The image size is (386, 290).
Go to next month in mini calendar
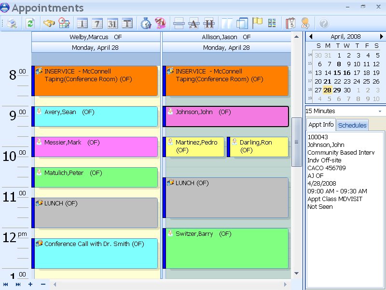(381, 37)
